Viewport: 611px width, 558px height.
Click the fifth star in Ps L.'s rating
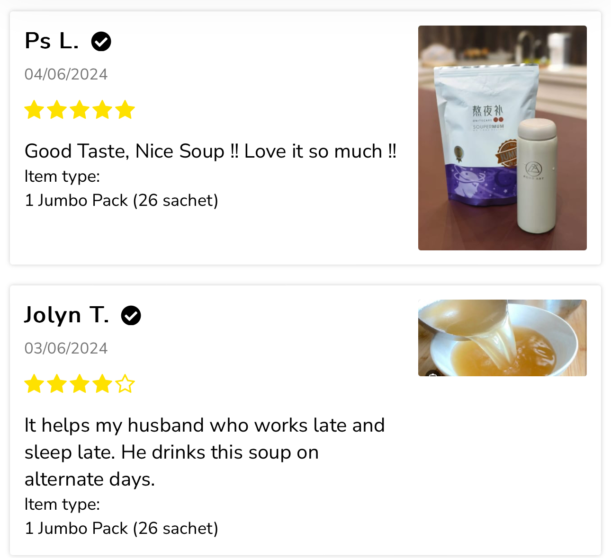125,109
